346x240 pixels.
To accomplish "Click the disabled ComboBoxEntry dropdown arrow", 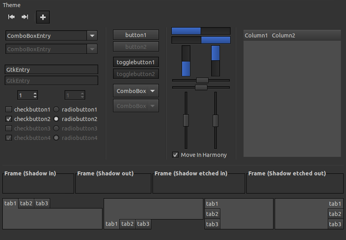I will (92, 49).
